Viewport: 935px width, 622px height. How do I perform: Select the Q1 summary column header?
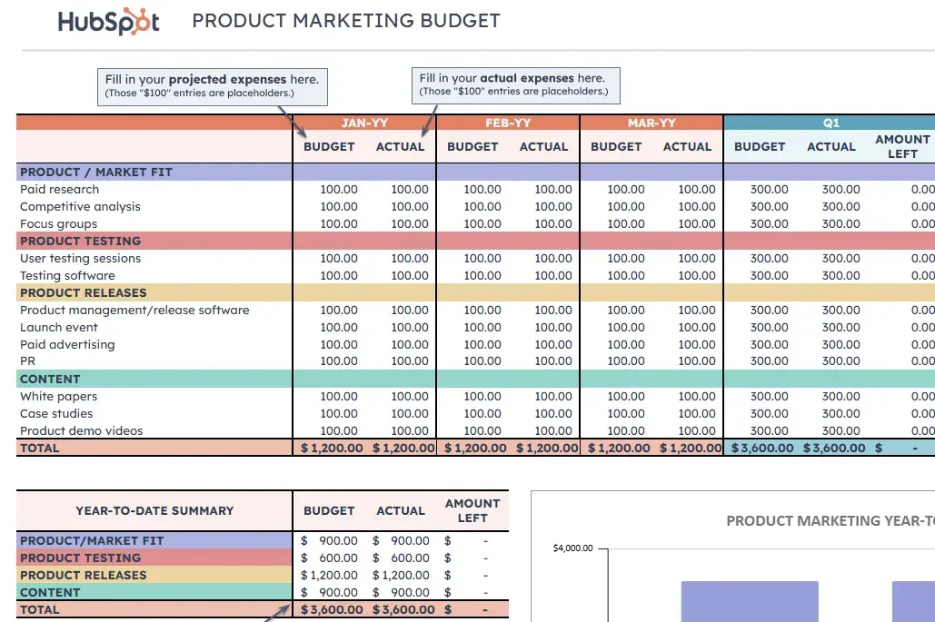(829, 123)
